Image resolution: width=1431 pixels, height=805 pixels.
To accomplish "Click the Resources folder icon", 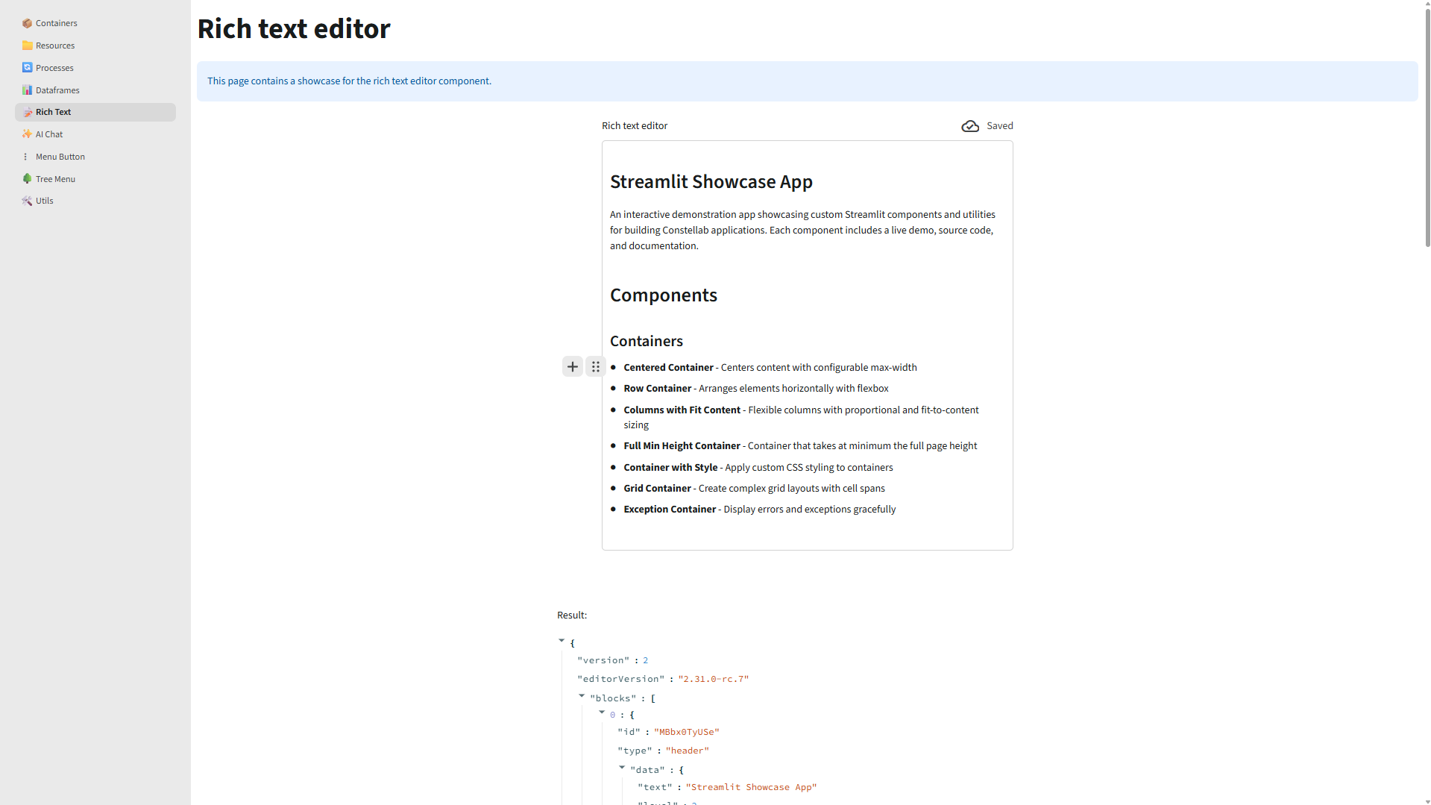I will (x=27, y=46).
